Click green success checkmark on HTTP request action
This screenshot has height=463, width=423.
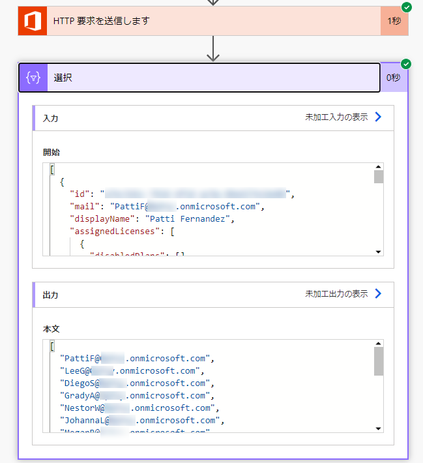[x=407, y=7]
